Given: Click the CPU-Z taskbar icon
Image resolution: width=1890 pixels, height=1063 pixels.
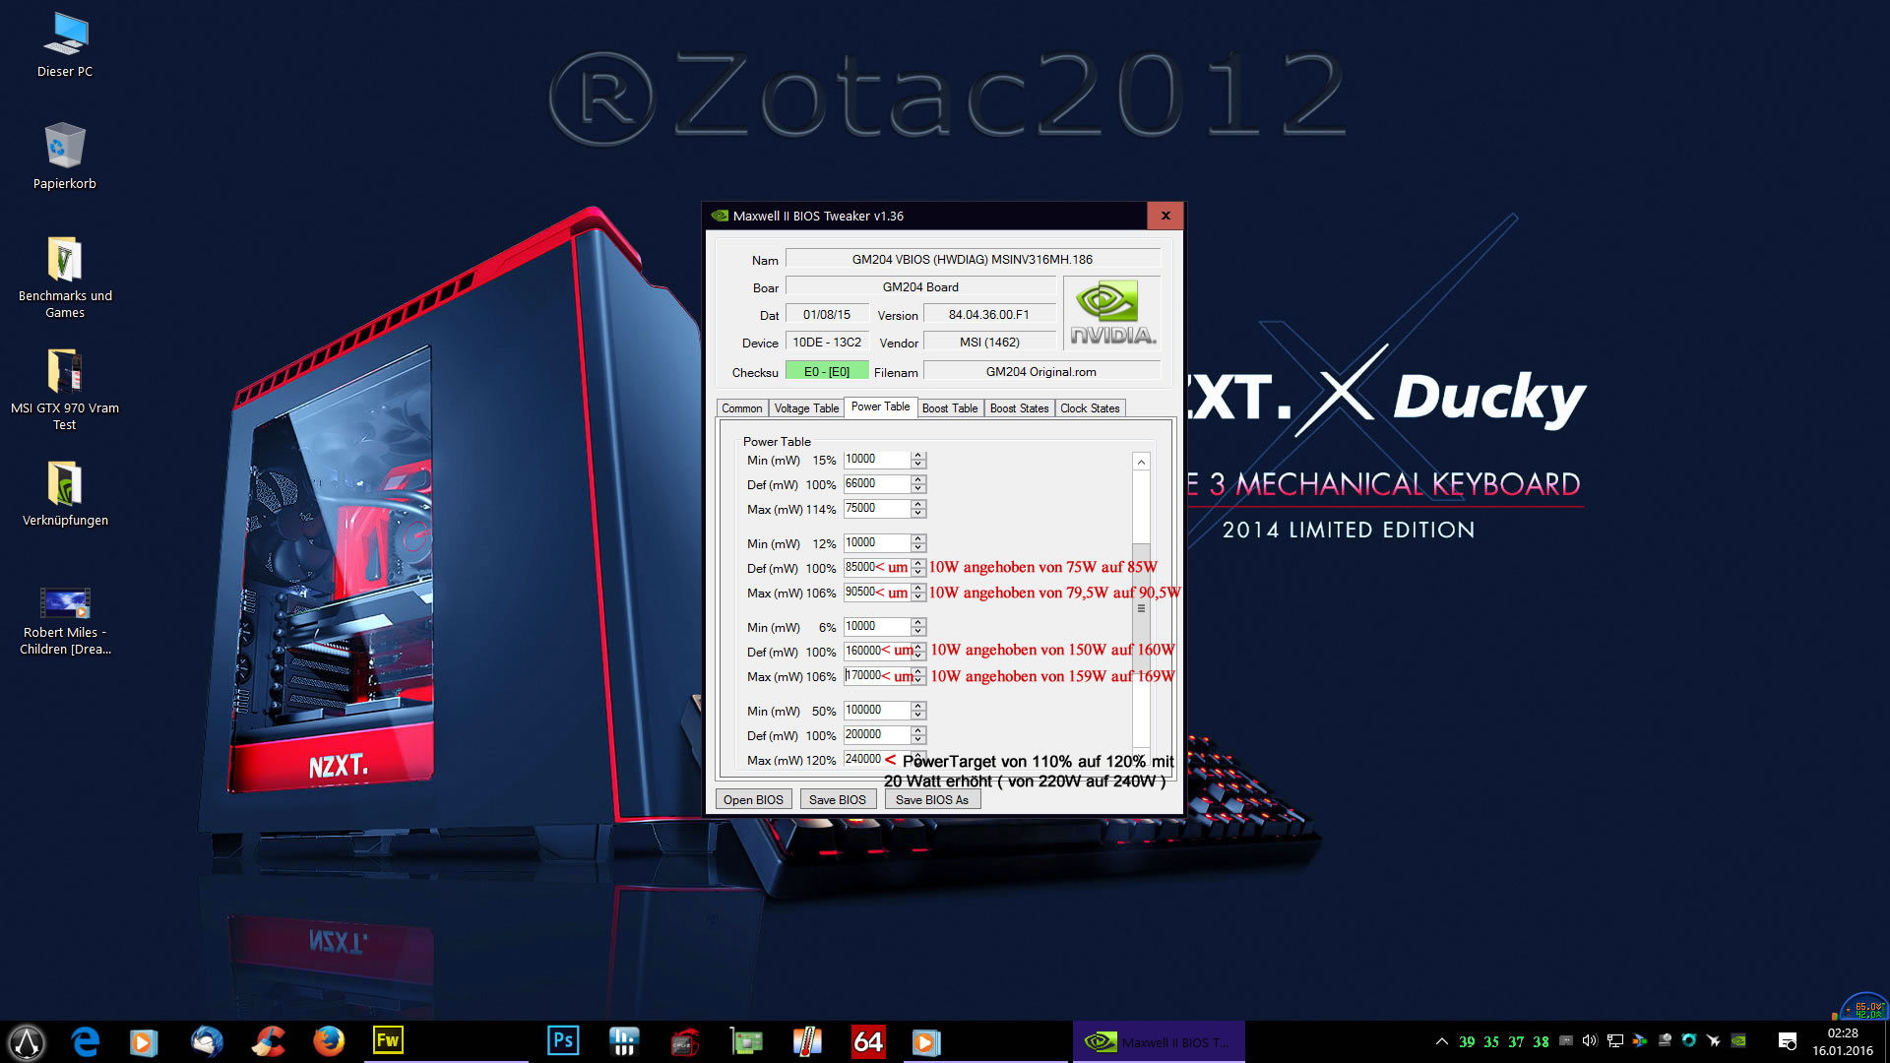Looking at the screenshot, I should tap(686, 1041).
